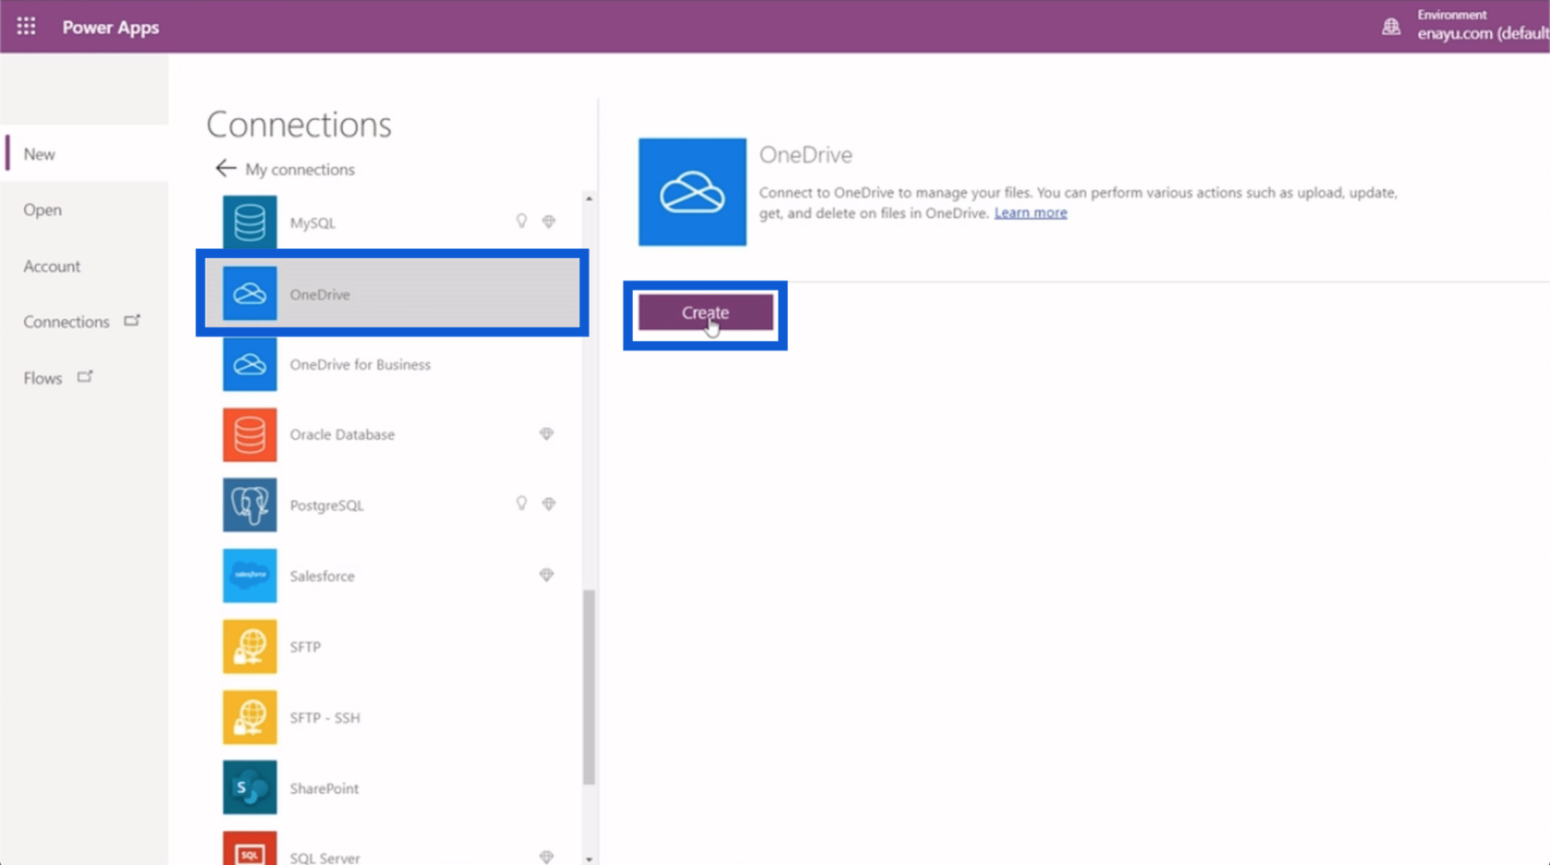Click the Environment globe icon
This screenshot has height=865, width=1550.
click(1390, 27)
